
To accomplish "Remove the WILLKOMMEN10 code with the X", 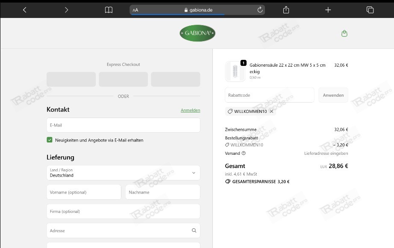I will (271, 111).
